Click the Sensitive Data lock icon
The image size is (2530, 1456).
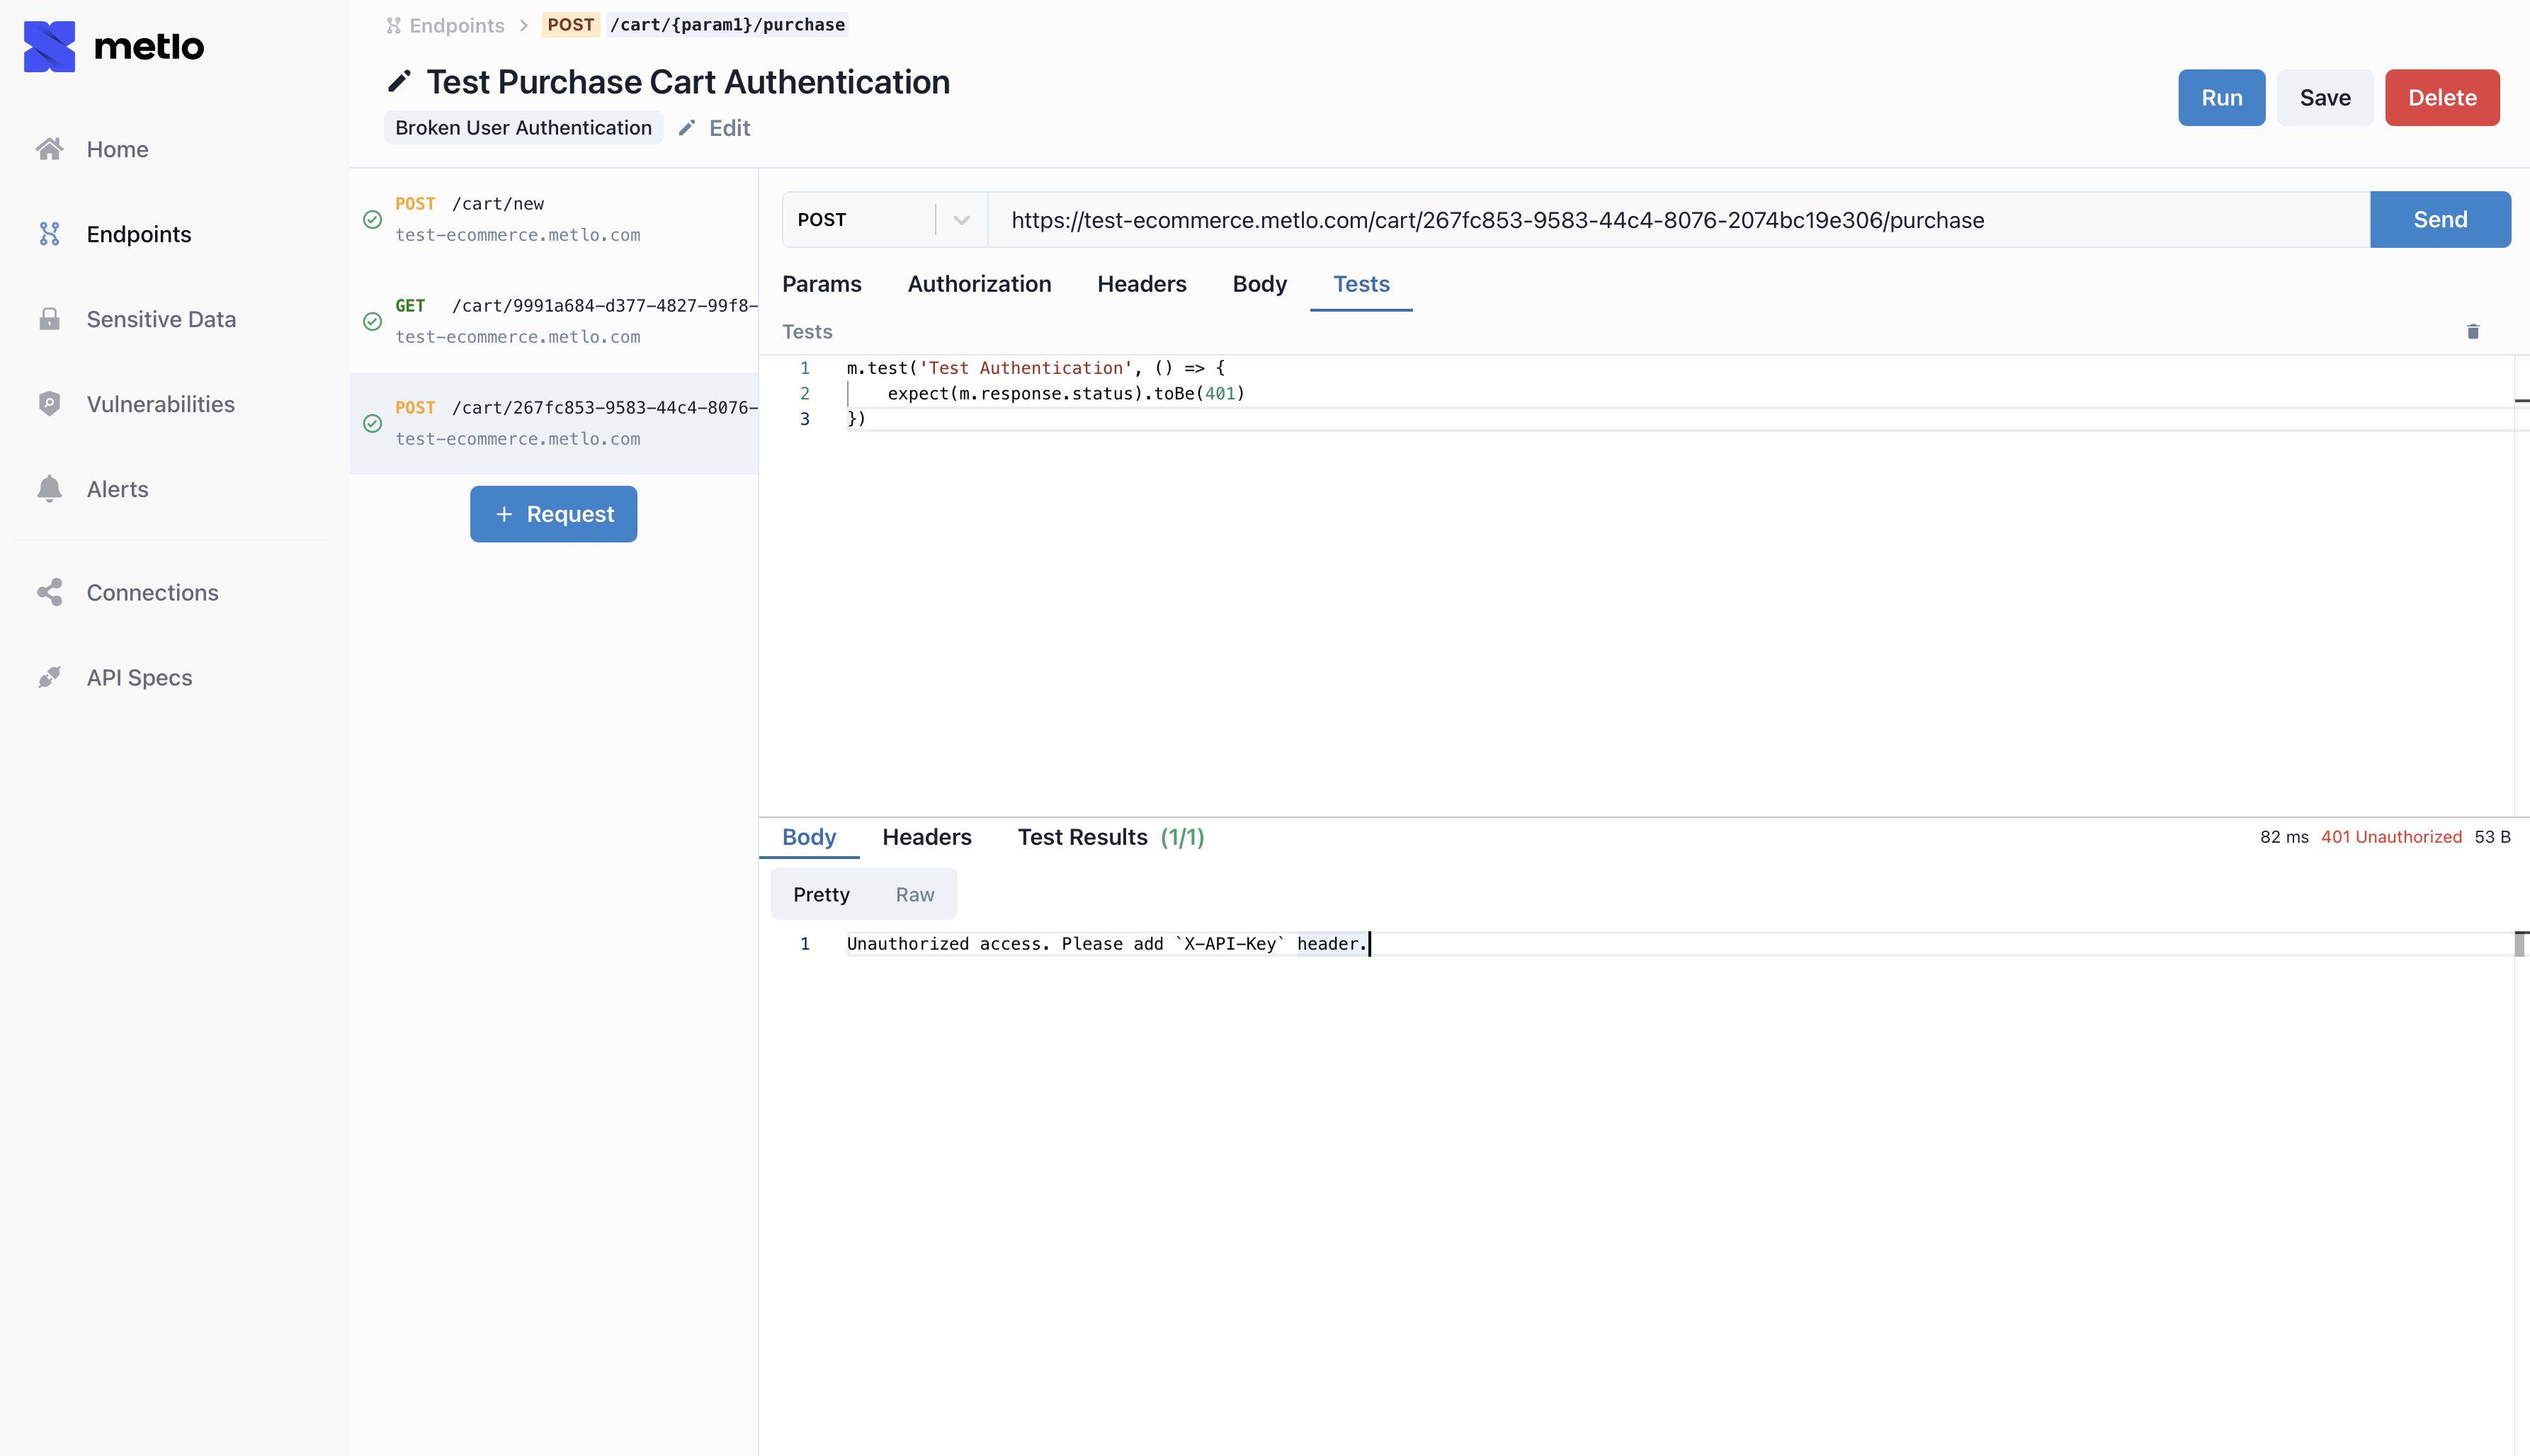pos(49,319)
